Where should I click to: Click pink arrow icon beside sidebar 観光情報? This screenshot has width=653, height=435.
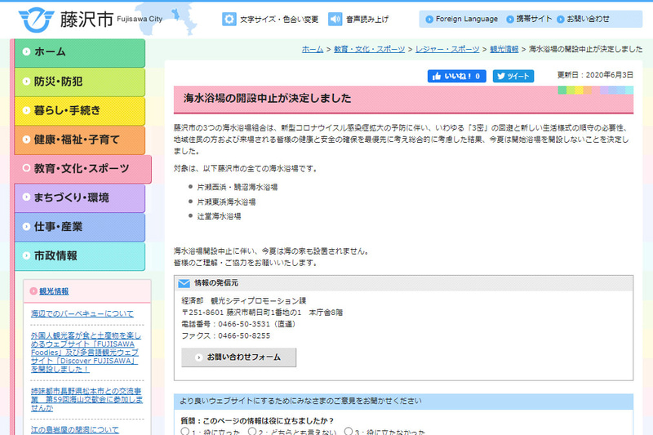pos(33,291)
